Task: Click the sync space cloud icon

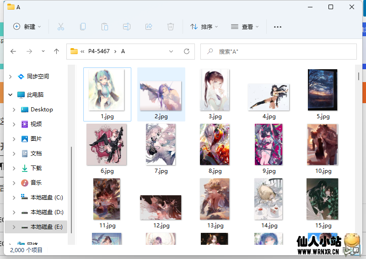Action: [x=21, y=77]
